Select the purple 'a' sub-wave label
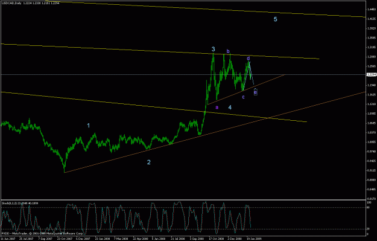Viewport: 377px width, 241px height. click(217, 108)
